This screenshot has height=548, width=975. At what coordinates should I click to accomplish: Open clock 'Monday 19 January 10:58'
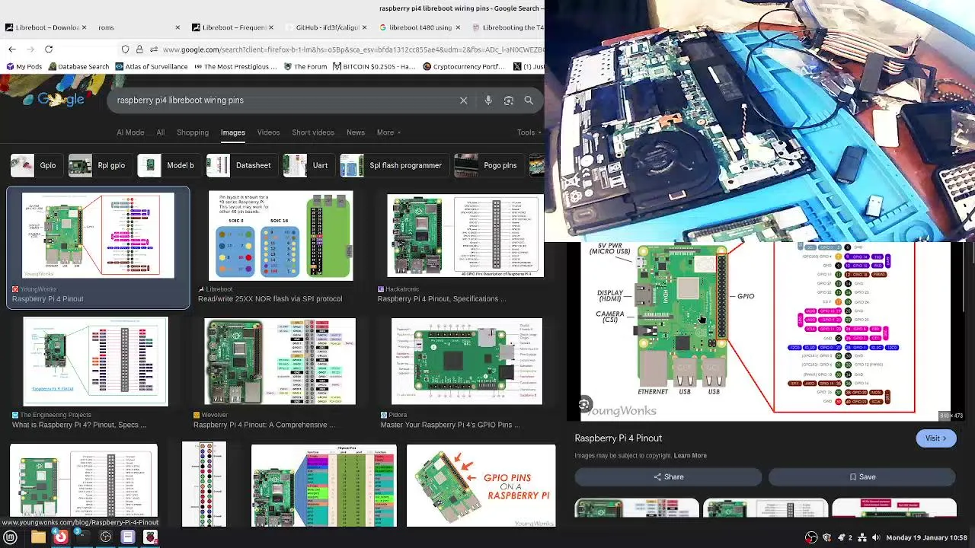[x=926, y=538]
